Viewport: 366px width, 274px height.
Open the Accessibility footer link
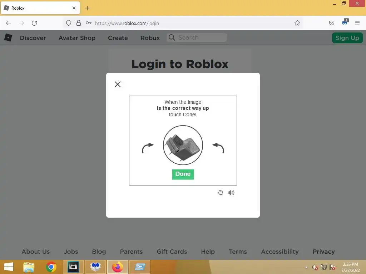click(x=280, y=252)
